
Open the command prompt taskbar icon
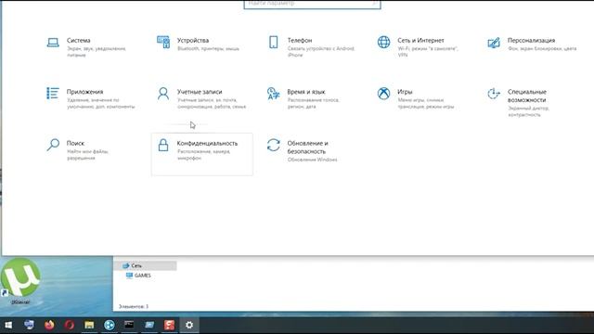[x=129, y=325]
